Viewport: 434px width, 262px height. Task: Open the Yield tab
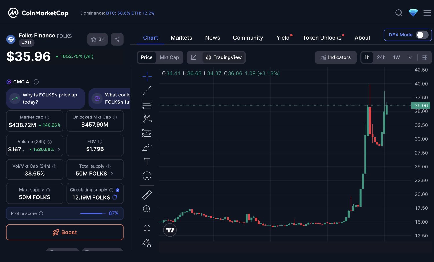coord(284,38)
